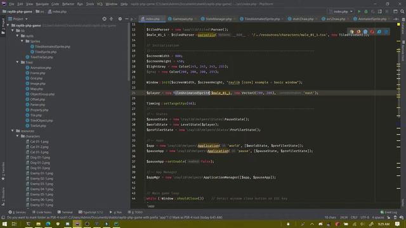
Task: Open Edge browser from the taskbar
Action: click(x=48, y=224)
